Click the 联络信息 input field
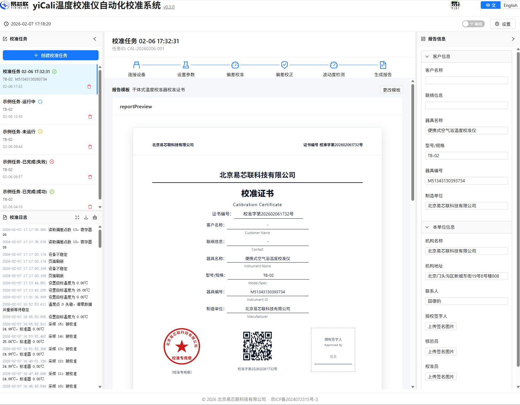This screenshot has height=405, width=520. [466, 105]
